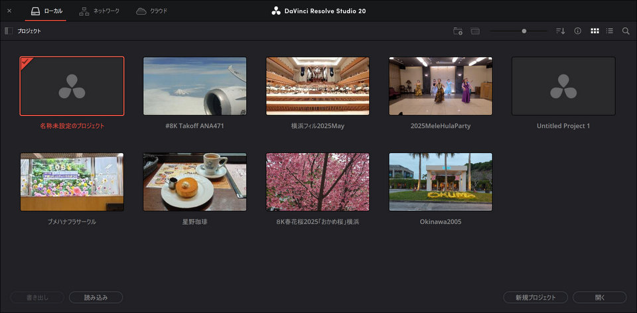The height and width of the screenshot is (313, 637).
Task: Click the new folder icon
Action: point(458,31)
